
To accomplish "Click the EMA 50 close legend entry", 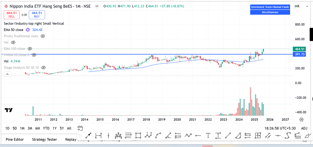I will pos(14,30).
